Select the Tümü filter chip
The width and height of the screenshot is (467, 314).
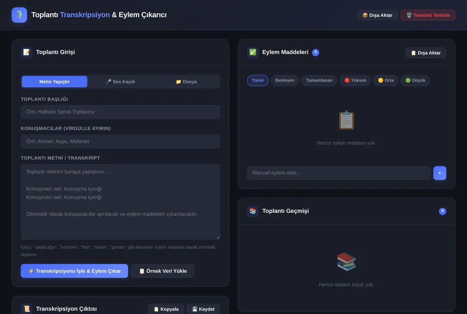pyautogui.click(x=258, y=81)
